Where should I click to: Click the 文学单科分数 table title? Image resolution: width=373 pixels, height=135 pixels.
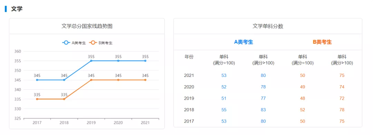[268, 26]
